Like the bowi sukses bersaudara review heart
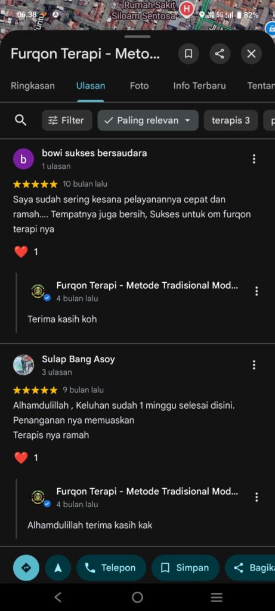This screenshot has height=611, width=275. pyautogui.click(x=21, y=252)
